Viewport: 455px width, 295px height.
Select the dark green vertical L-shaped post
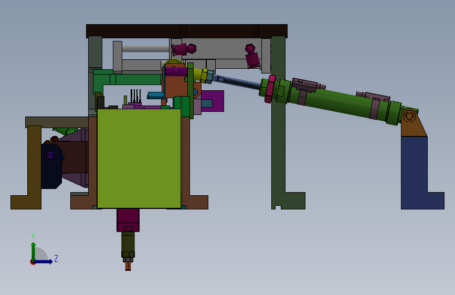click(x=279, y=122)
